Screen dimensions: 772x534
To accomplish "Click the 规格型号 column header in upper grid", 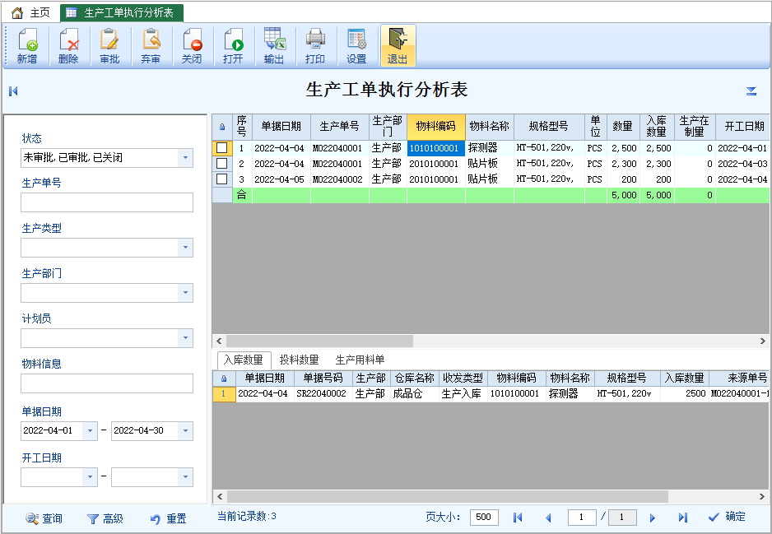I will [549, 127].
